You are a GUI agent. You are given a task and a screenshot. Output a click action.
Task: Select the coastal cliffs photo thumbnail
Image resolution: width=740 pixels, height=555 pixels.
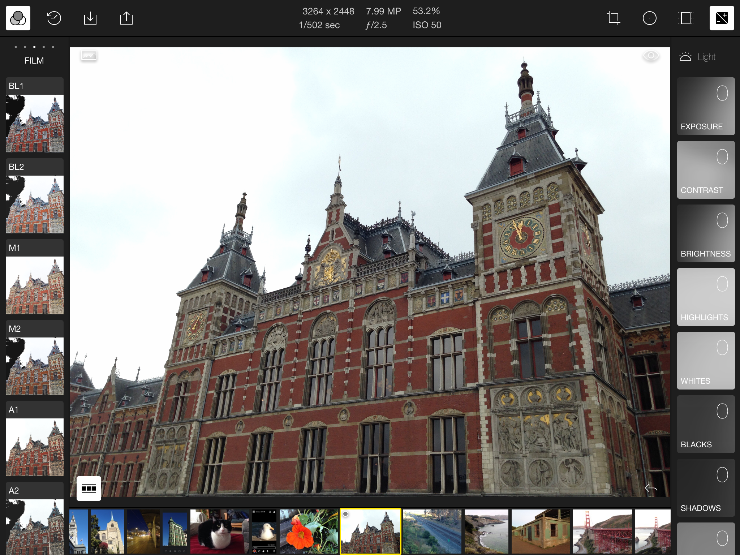tap(486, 532)
